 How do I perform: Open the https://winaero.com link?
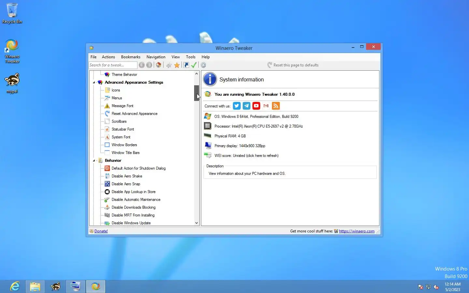357,231
